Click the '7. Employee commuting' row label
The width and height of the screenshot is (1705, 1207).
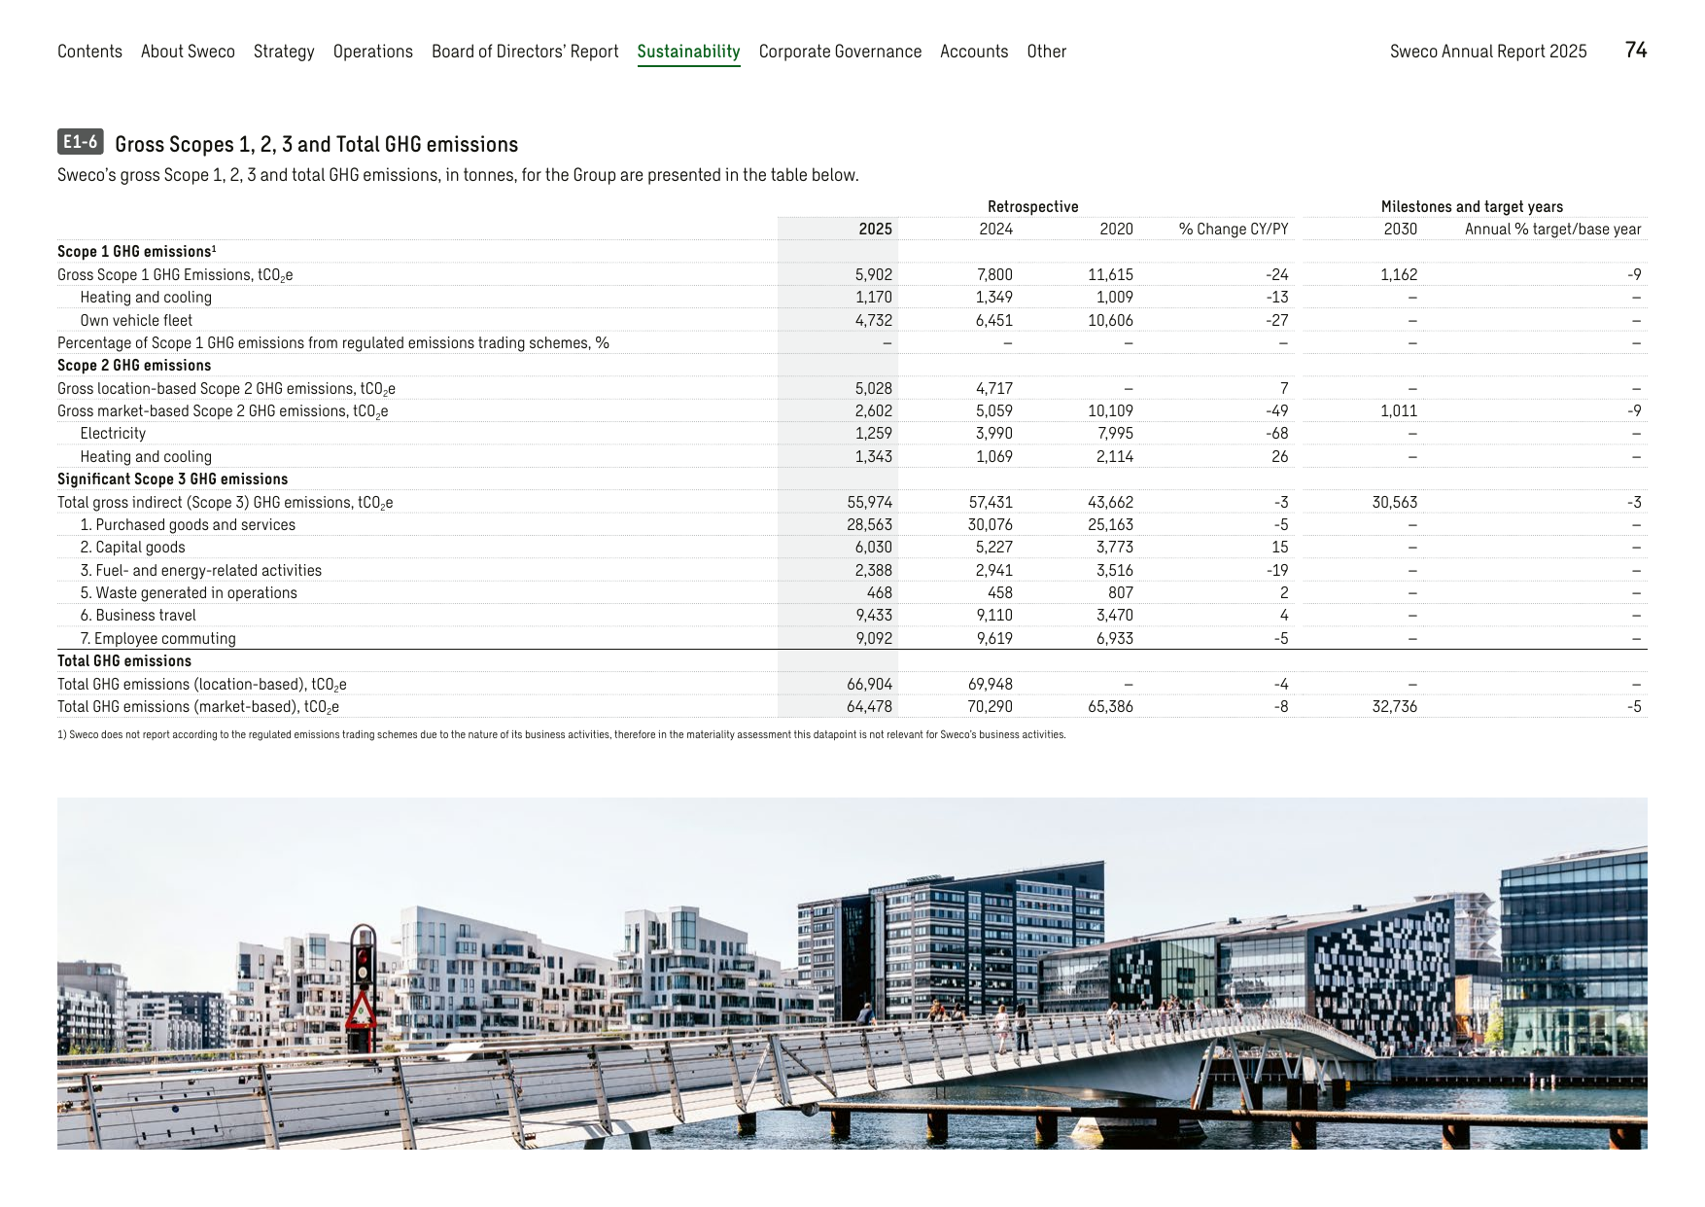[157, 639]
